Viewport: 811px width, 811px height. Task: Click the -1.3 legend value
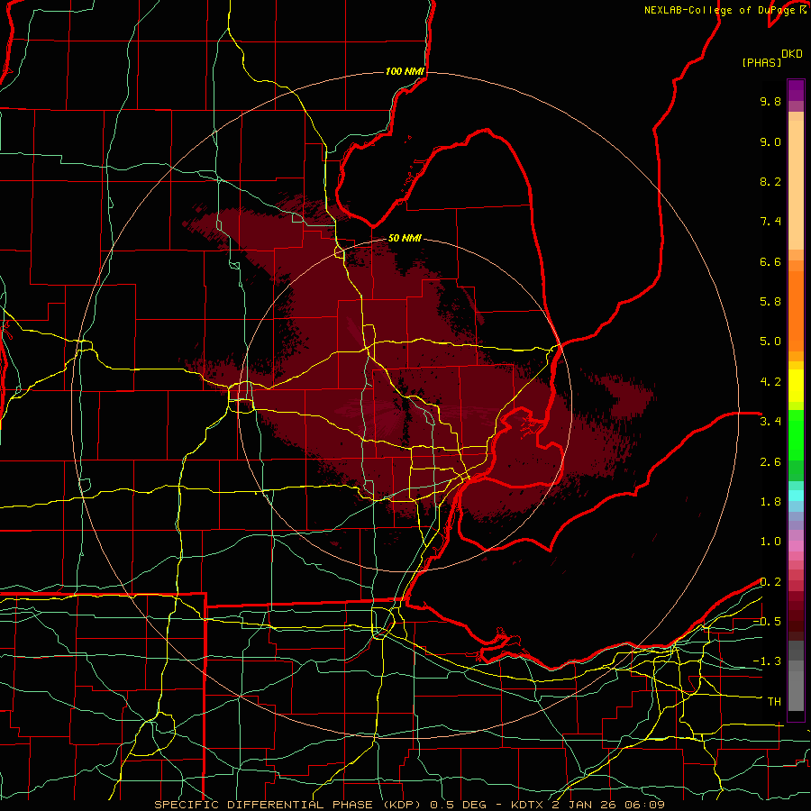tap(767, 661)
